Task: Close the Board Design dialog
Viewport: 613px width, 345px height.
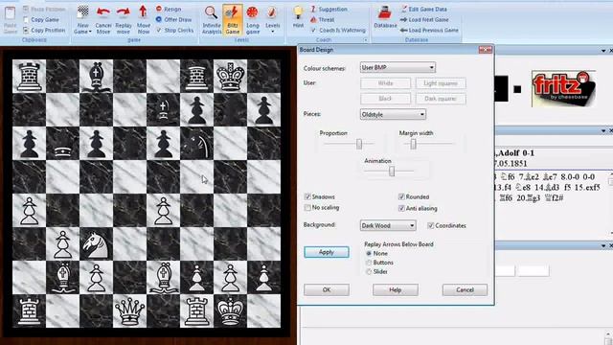Action: pyautogui.click(x=486, y=50)
